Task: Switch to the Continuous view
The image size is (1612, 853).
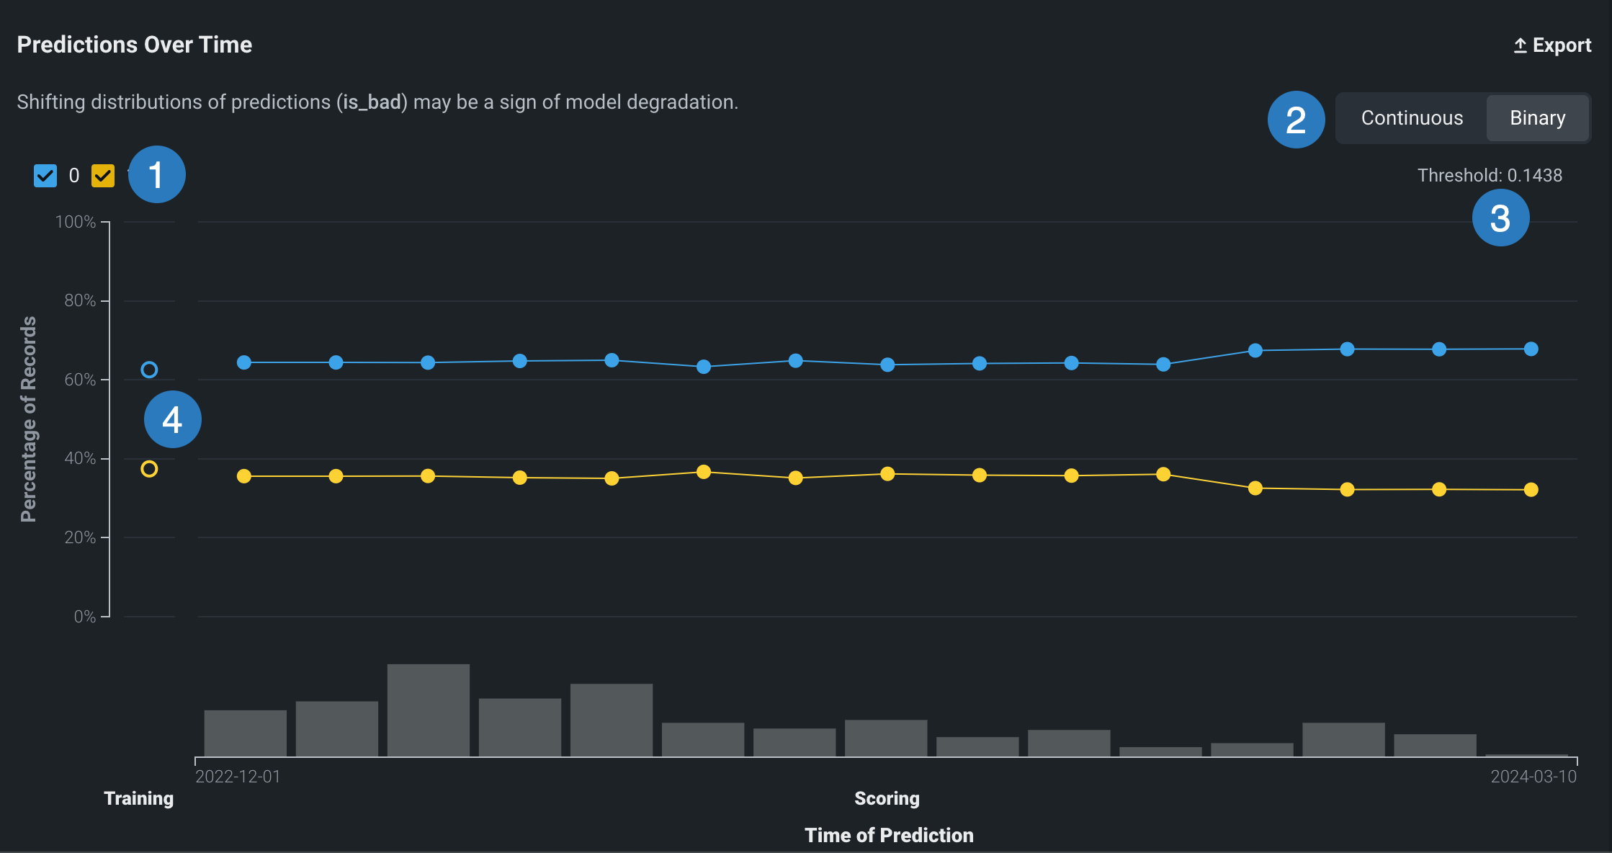Action: pyautogui.click(x=1412, y=118)
